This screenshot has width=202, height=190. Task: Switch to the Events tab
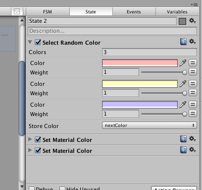click(x=134, y=12)
